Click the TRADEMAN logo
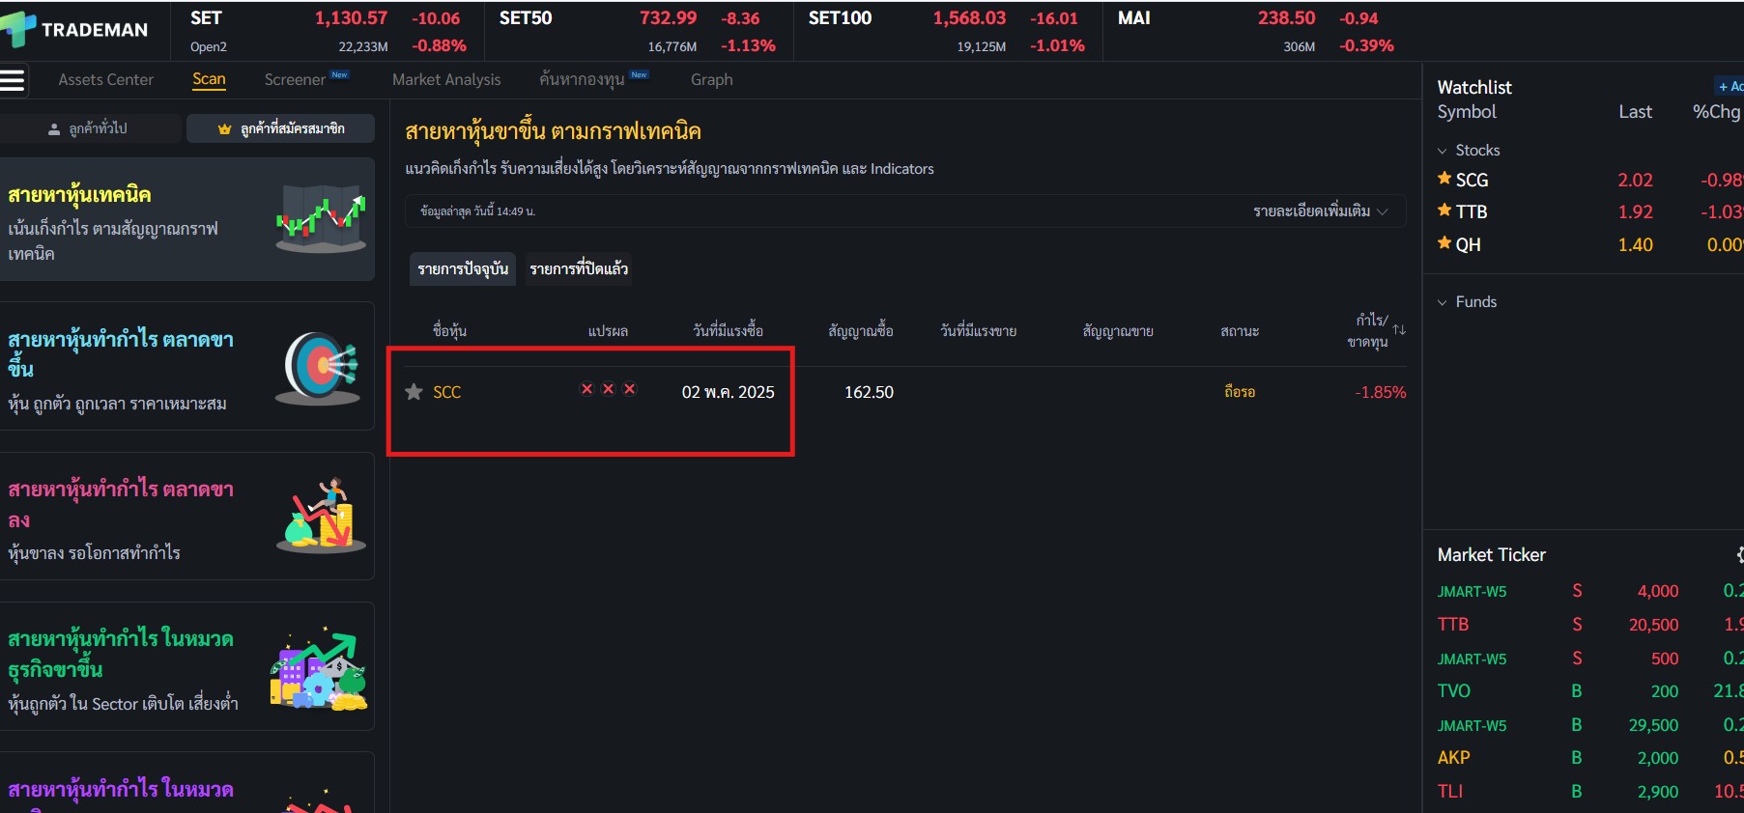The height and width of the screenshot is (813, 1744). 75,30
